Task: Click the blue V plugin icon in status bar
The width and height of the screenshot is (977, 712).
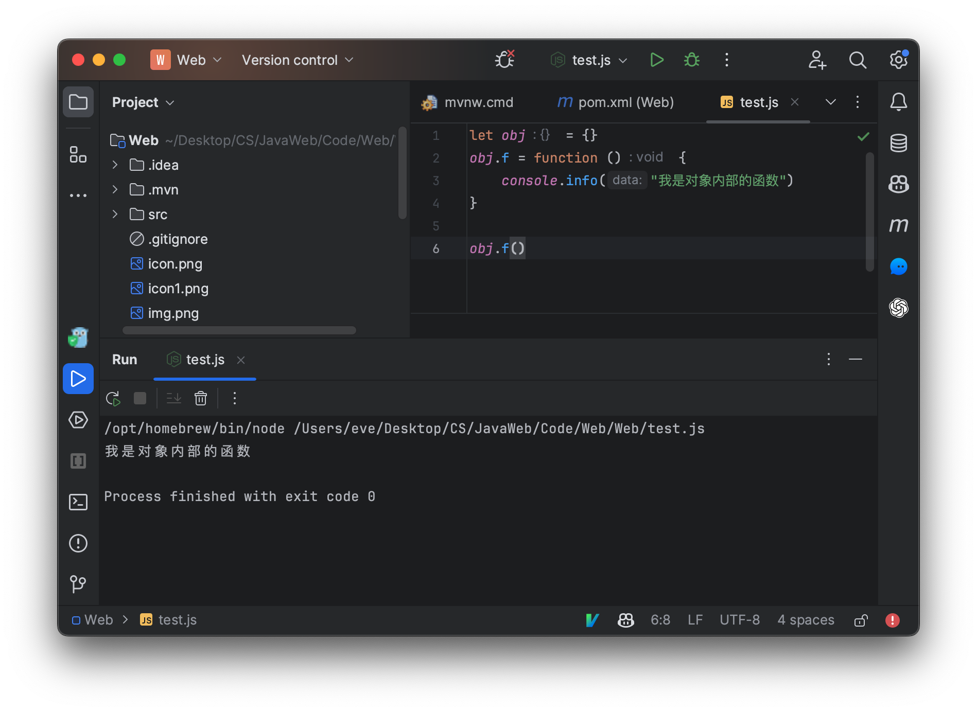Action: pos(592,620)
